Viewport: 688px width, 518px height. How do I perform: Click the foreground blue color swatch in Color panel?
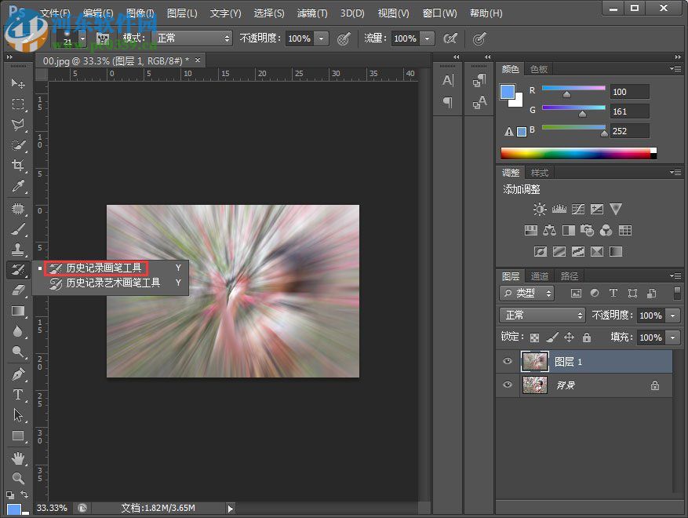pyautogui.click(x=508, y=93)
